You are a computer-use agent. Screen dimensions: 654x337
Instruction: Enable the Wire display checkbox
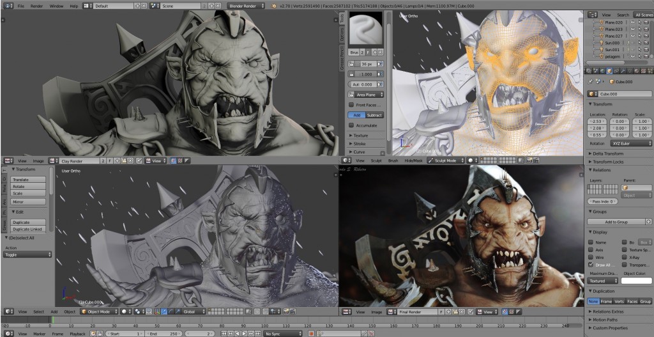pyautogui.click(x=591, y=257)
